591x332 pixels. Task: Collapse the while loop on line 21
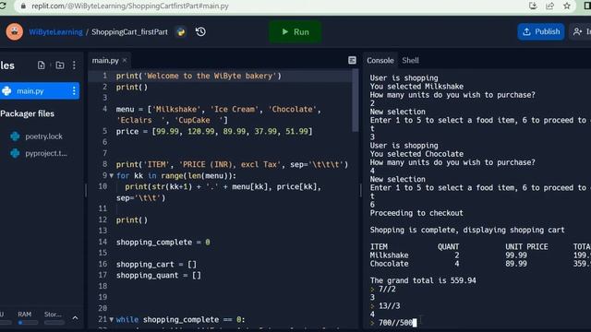point(111,320)
